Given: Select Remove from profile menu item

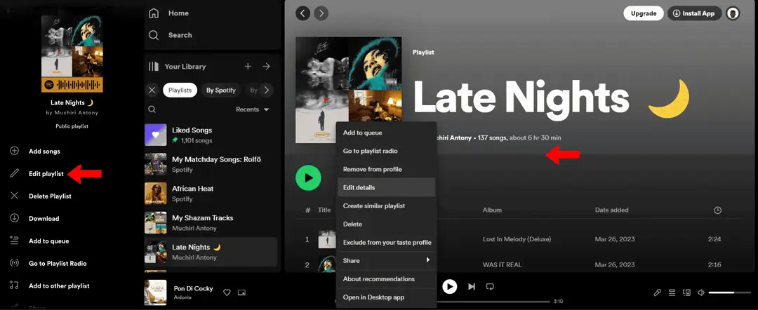Looking at the screenshot, I should tap(386, 170).
